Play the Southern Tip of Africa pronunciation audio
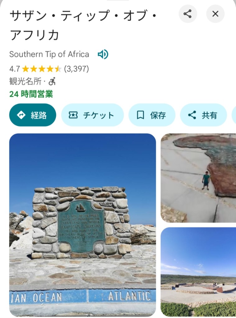The height and width of the screenshot is (318, 236). point(103,54)
